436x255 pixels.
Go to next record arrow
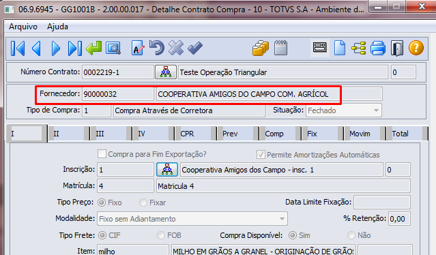click(x=56, y=48)
